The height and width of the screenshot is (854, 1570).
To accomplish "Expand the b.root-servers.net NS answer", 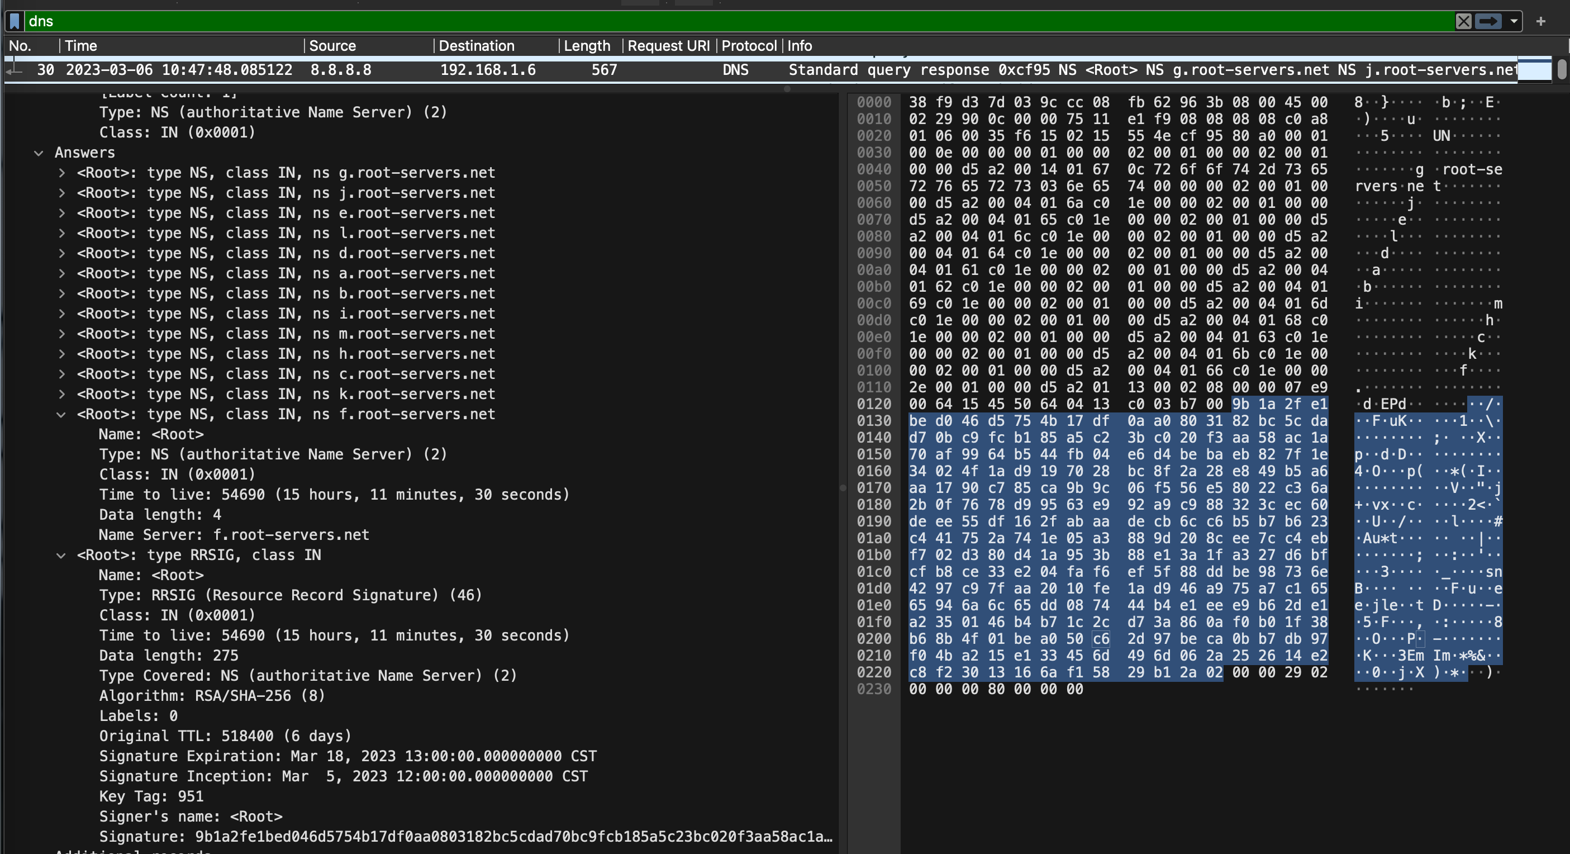I will (61, 294).
